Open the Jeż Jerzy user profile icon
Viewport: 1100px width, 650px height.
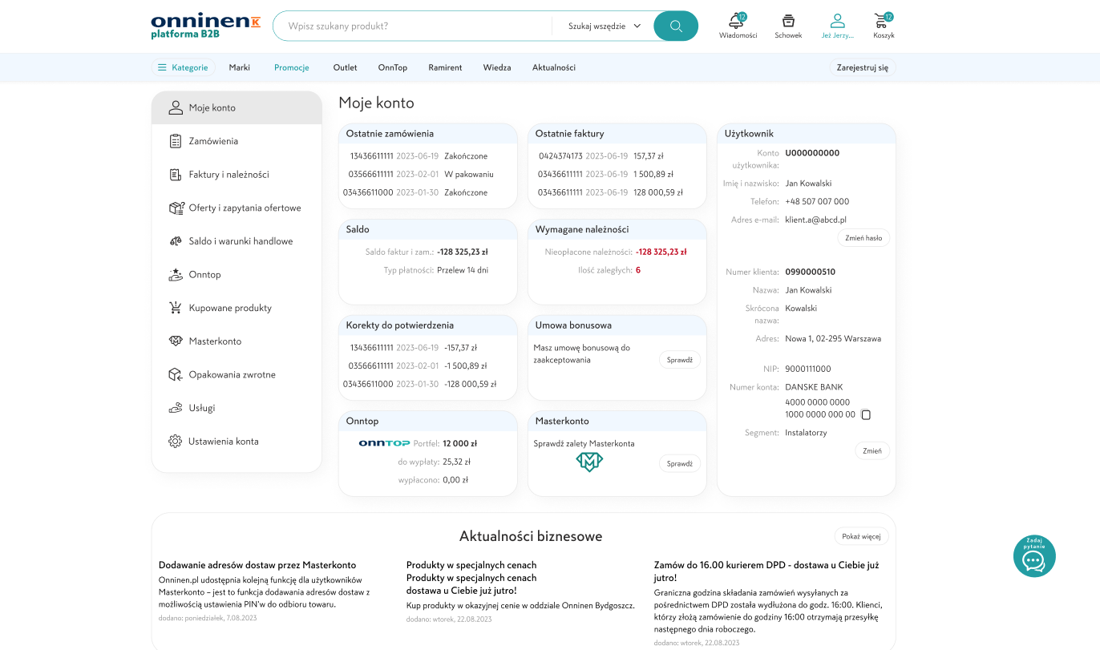coord(838,25)
